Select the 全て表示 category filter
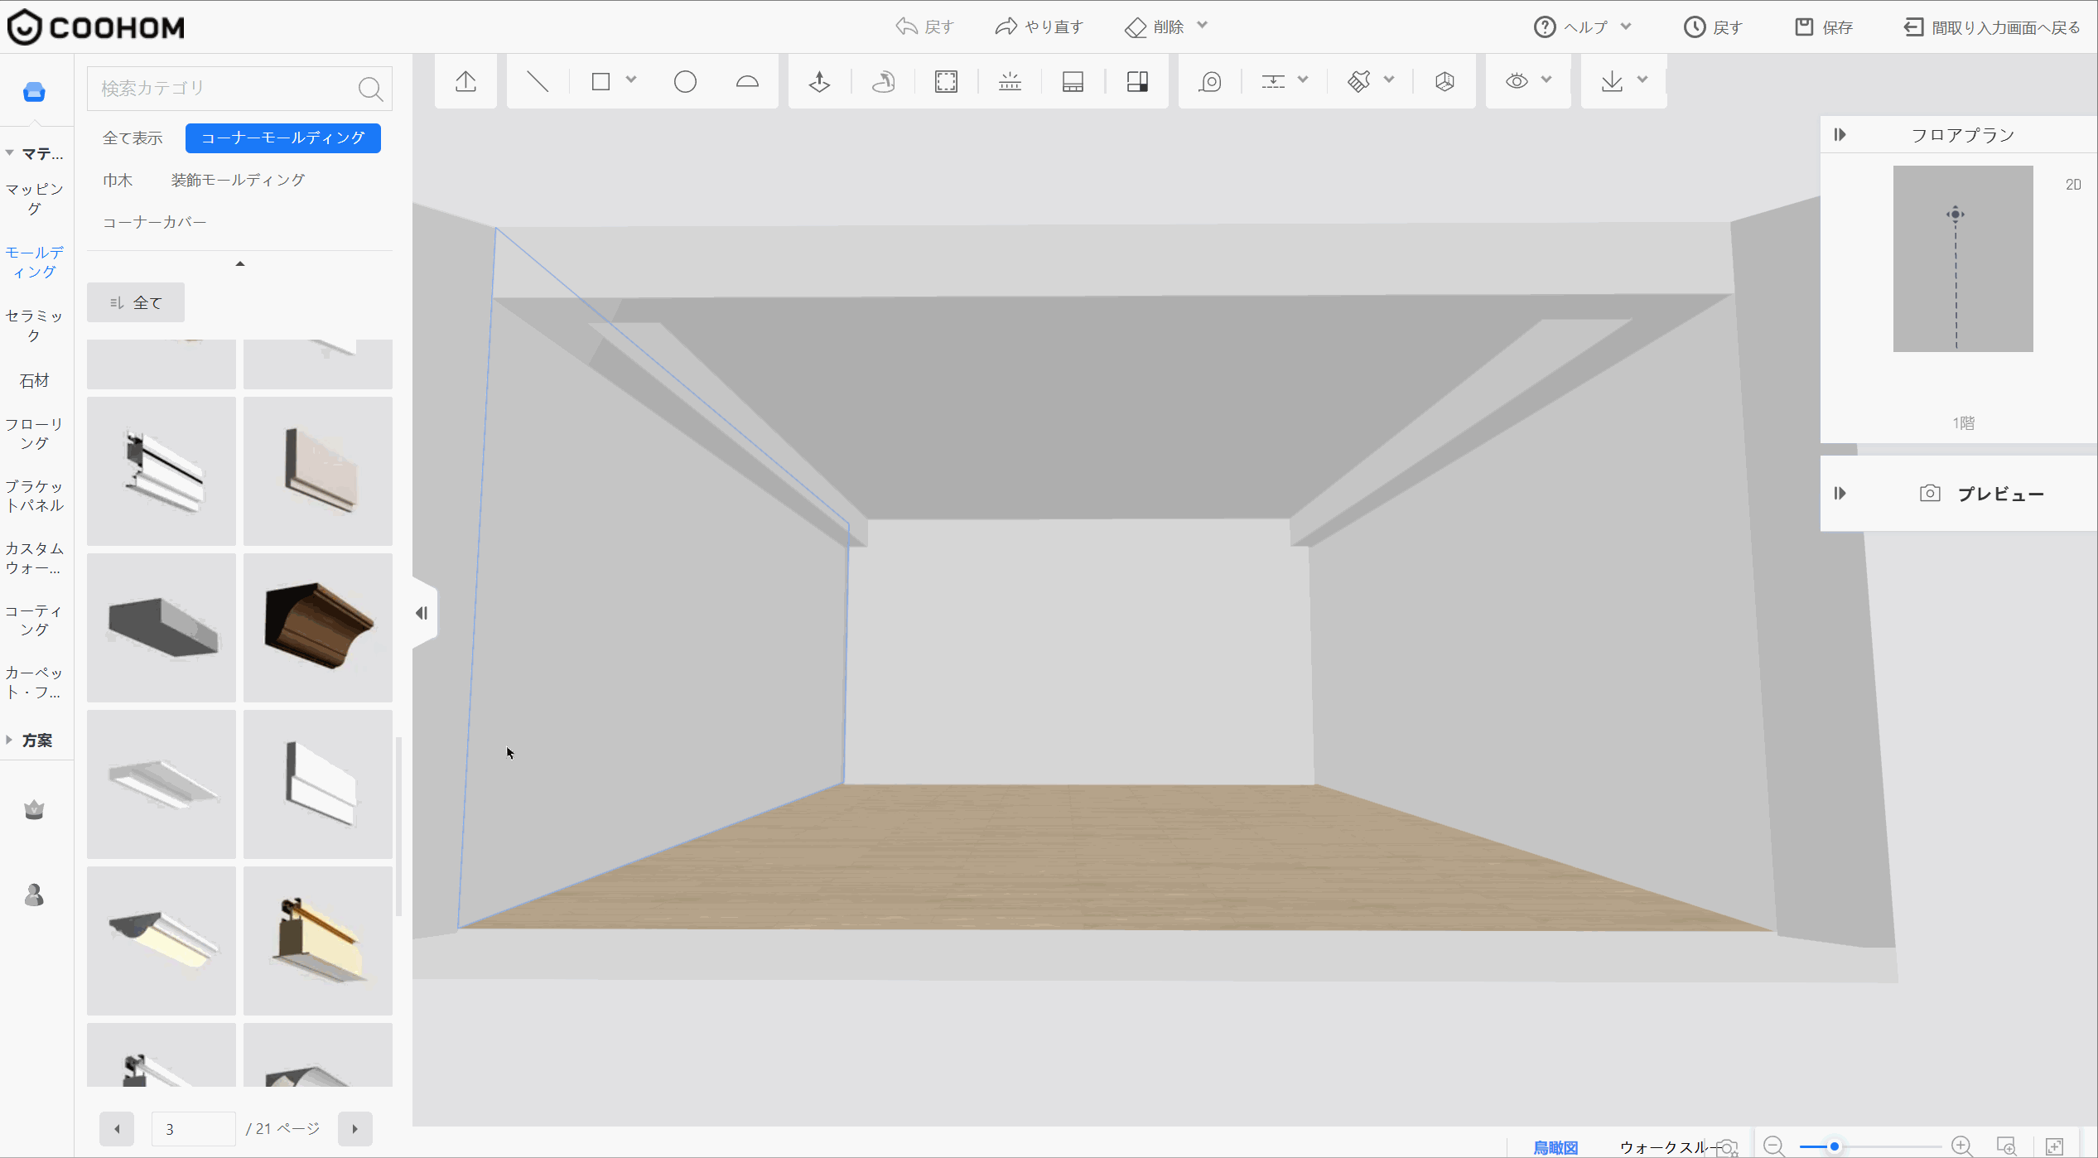Image resolution: width=2098 pixels, height=1158 pixels. 133,138
